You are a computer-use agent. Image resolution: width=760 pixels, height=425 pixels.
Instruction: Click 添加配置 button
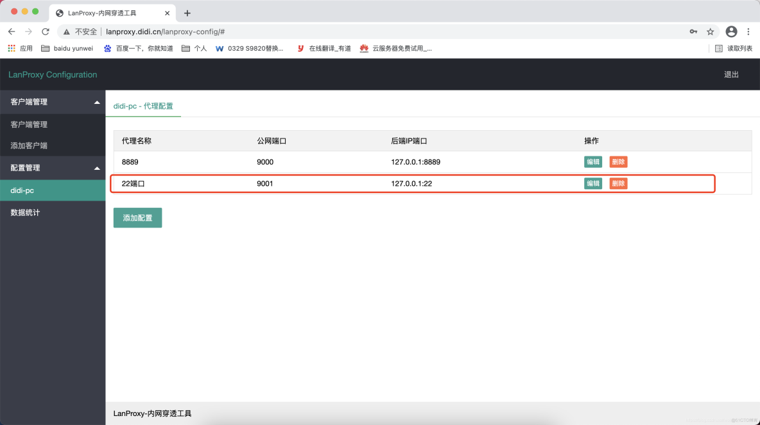pos(137,218)
